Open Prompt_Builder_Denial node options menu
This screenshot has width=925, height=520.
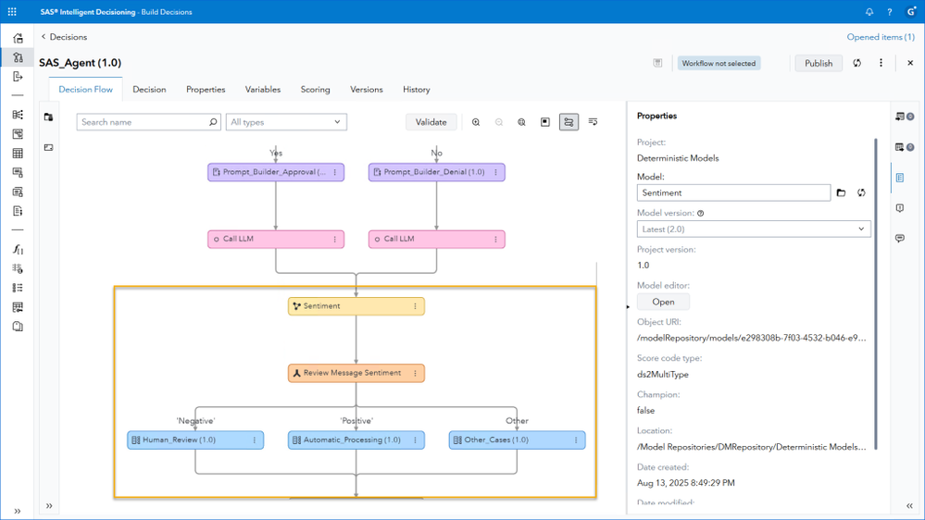(x=495, y=172)
